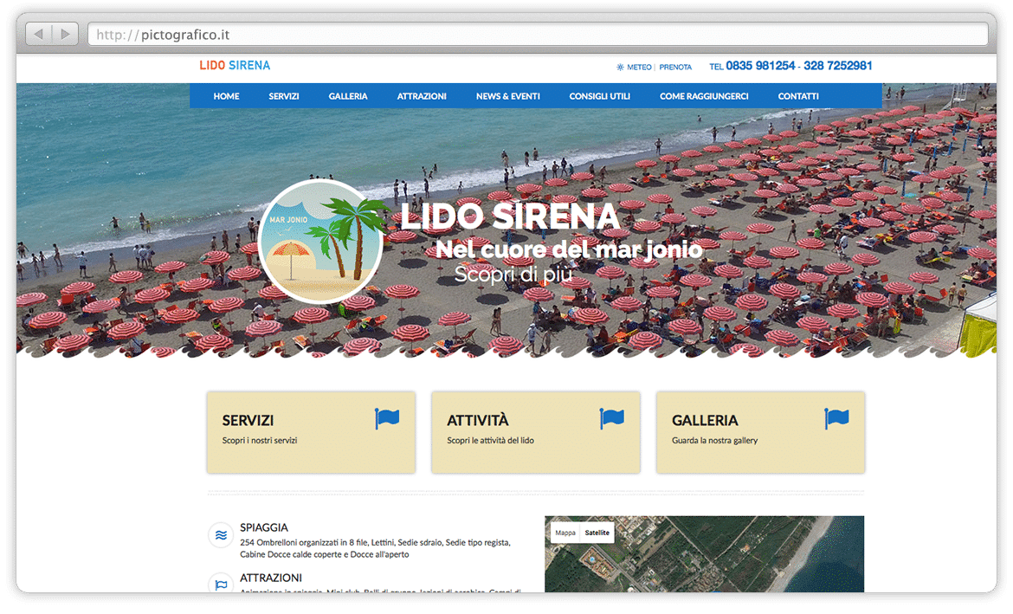1013x614 pixels.
Task: Click the browser forward arrow button
Action: (x=65, y=35)
